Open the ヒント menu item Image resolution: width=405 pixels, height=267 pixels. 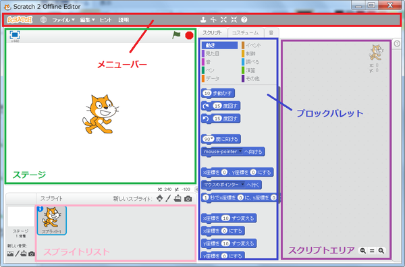(x=106, y=20)
